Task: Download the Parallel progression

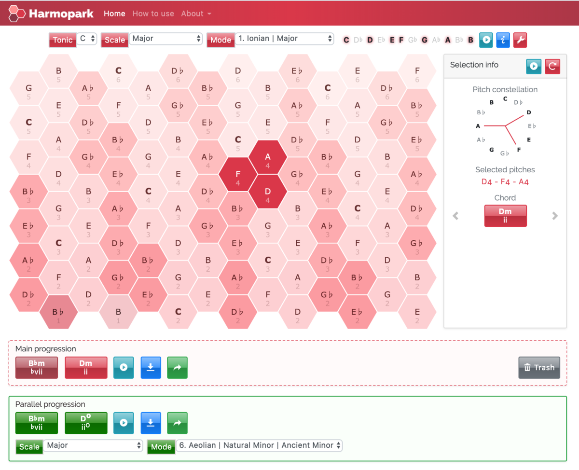Action: tap(151, 423)
